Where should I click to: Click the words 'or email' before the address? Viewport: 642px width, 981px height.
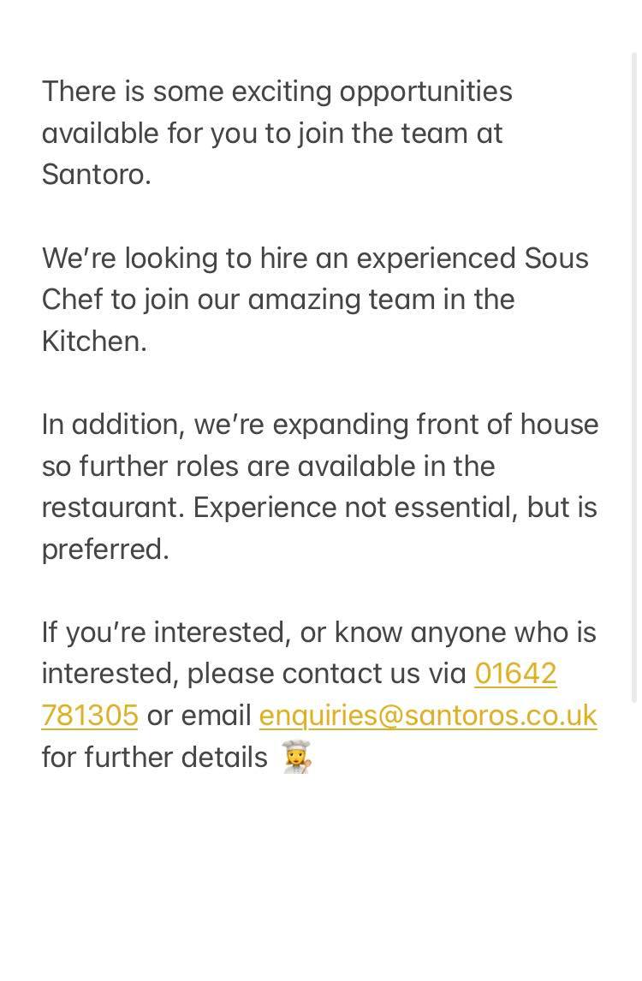coord(199,716)
